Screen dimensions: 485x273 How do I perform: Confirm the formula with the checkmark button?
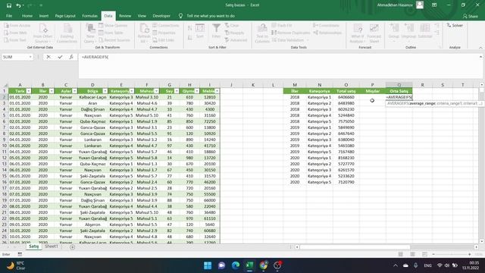coord(60,57)
